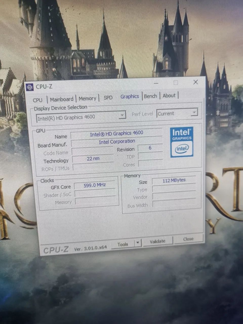Click the Close button at bottom

pos(188,239)
